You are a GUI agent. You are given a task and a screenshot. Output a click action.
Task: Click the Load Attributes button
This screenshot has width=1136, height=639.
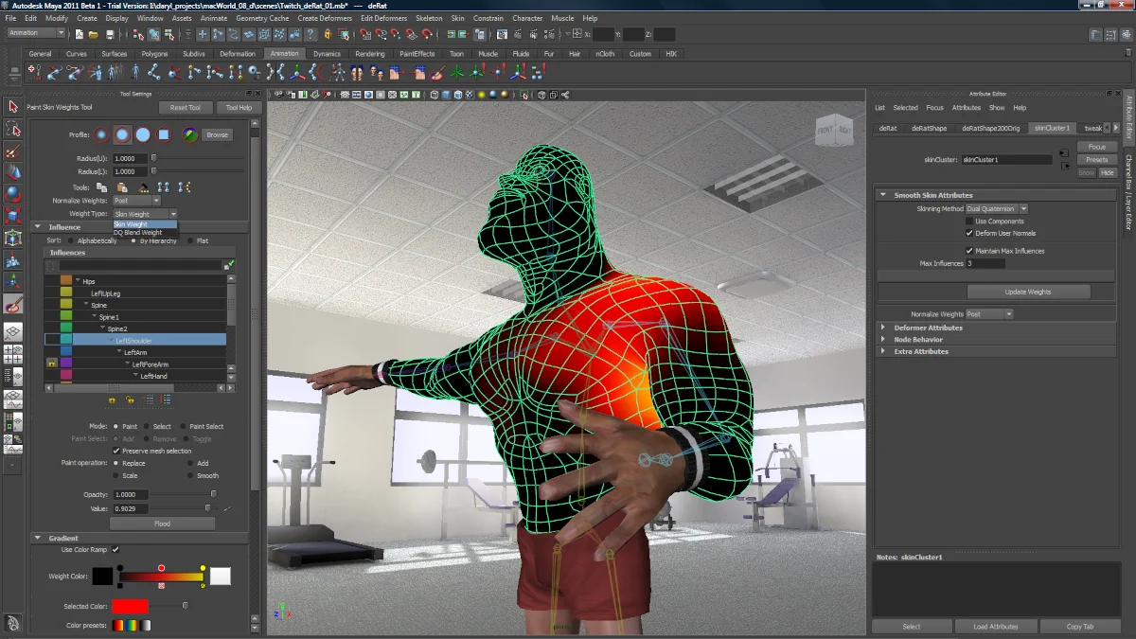coord(996,627)
